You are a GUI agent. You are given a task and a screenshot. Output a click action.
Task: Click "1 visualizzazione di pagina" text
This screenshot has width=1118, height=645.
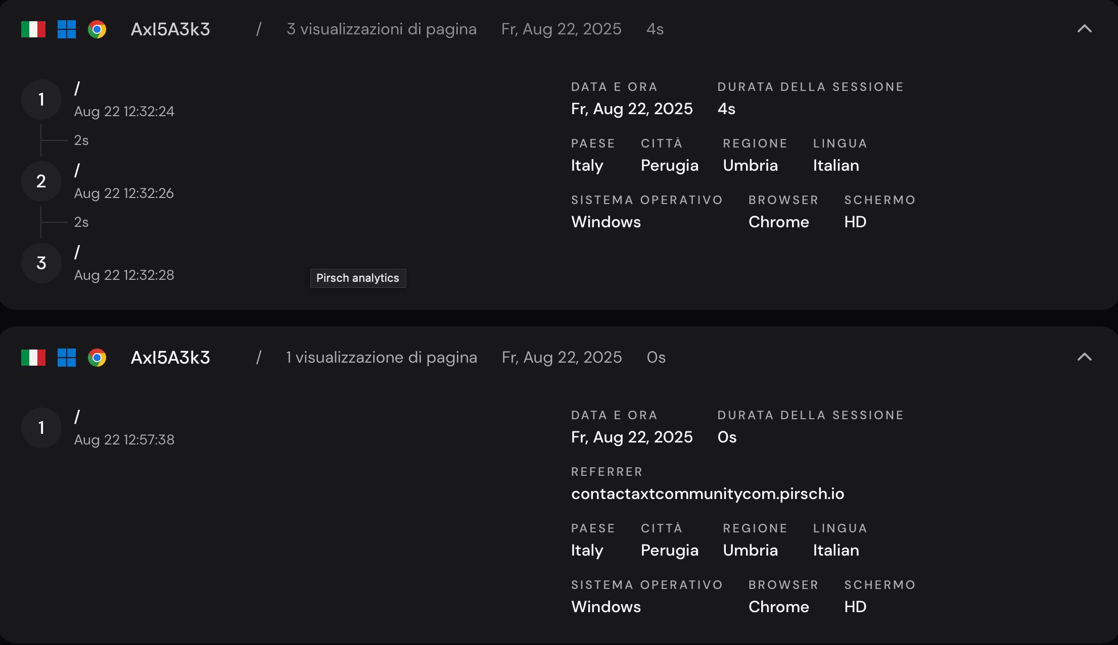click(x=382, y=358)
